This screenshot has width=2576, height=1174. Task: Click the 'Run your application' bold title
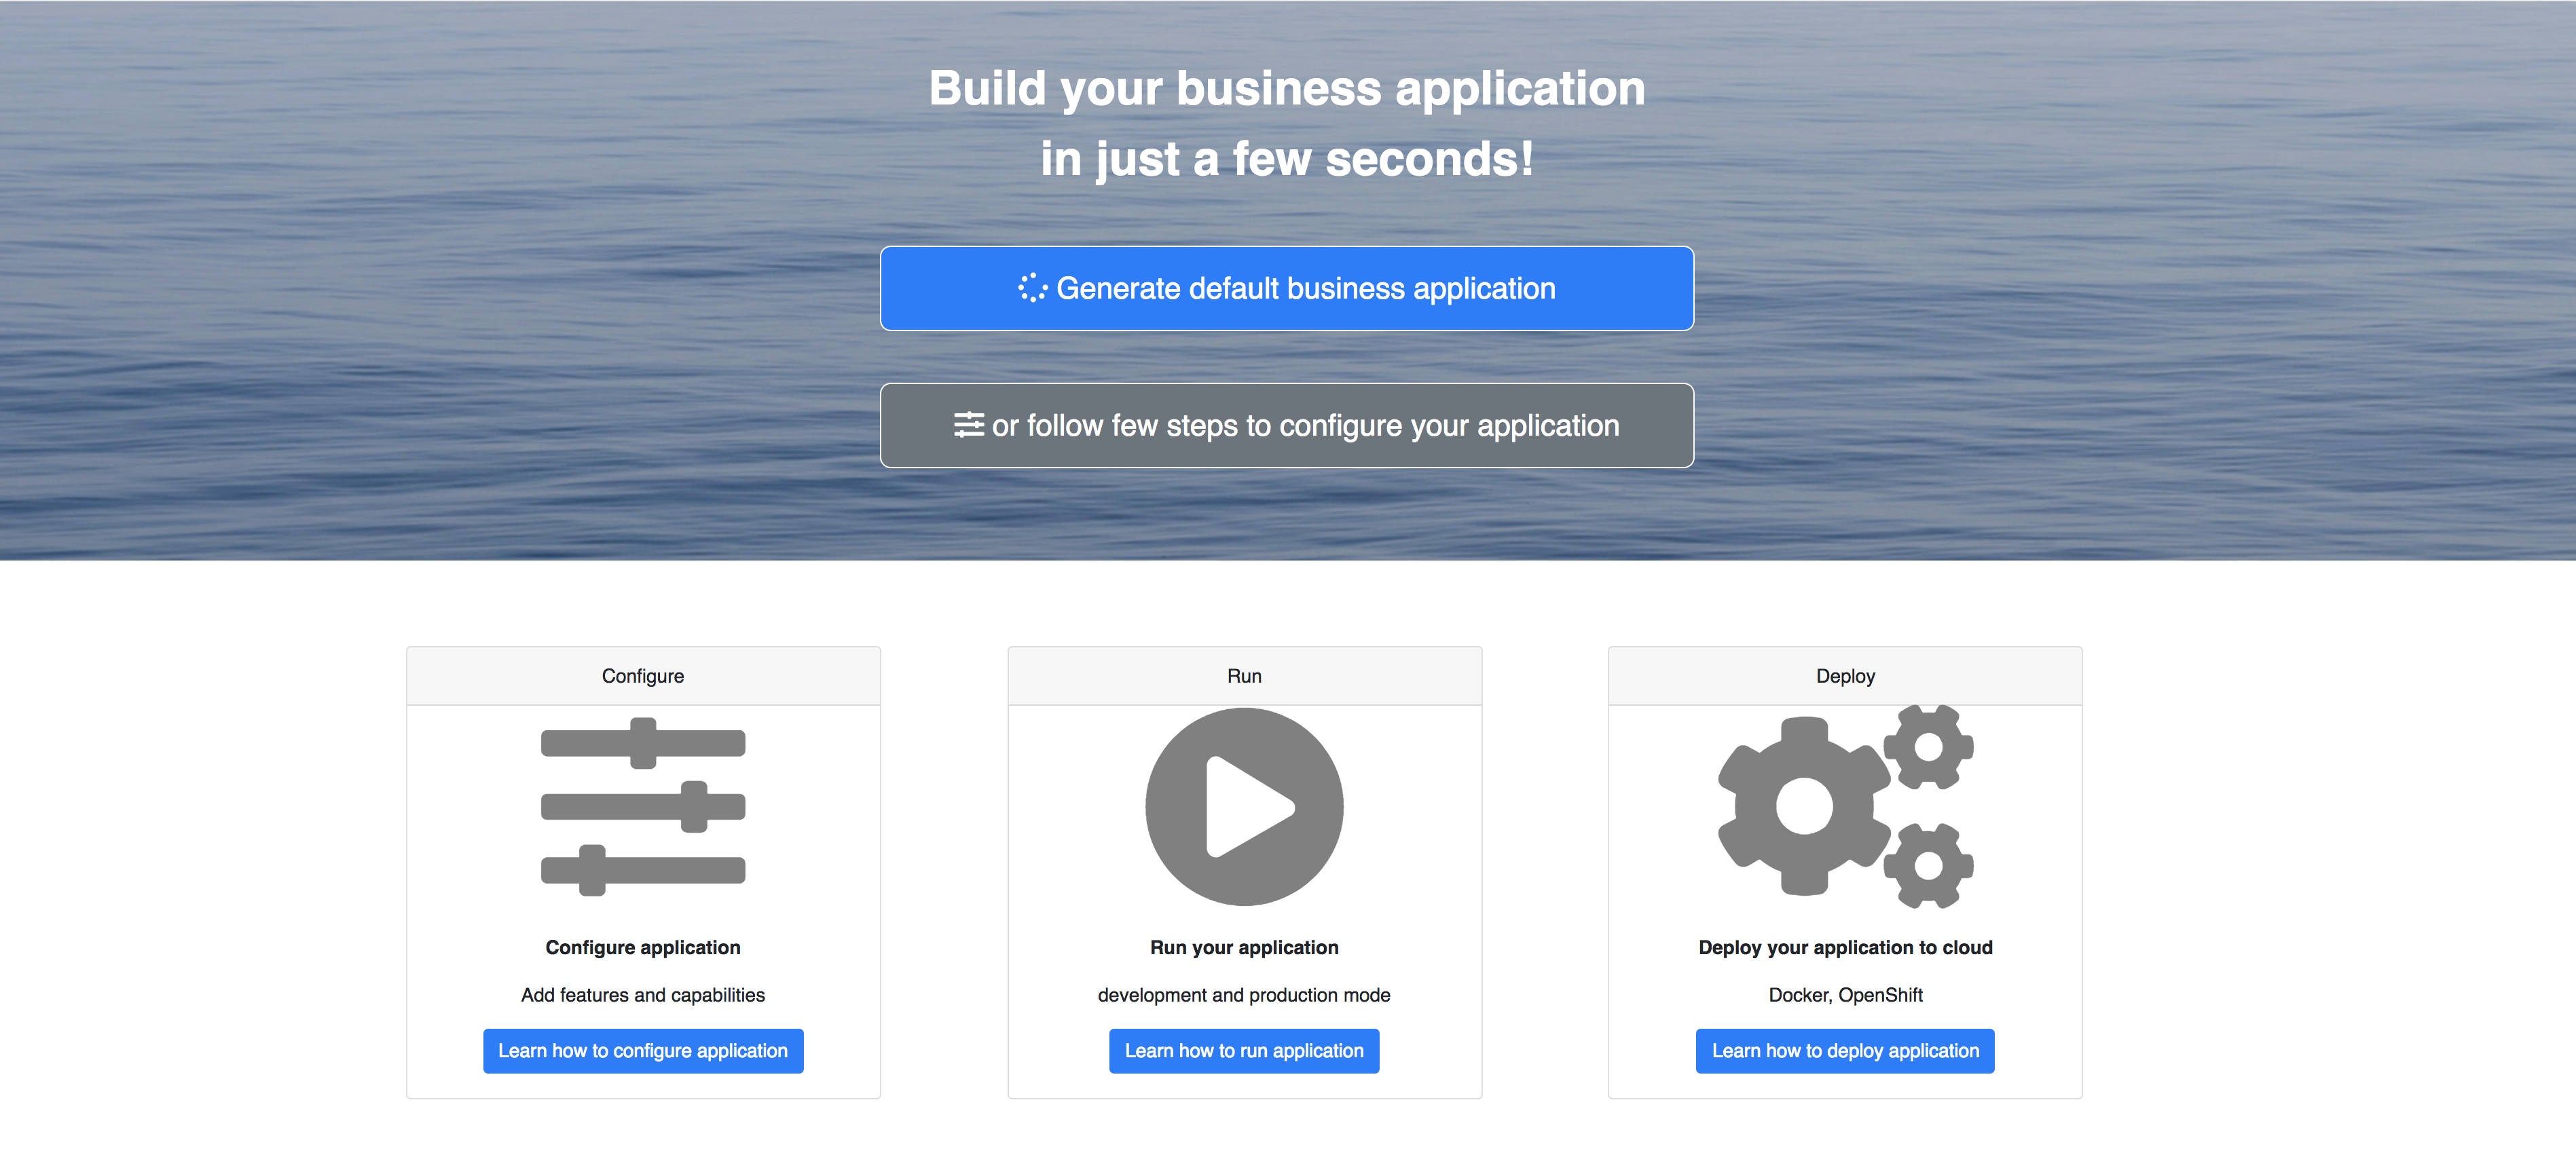pos(1244,947)
